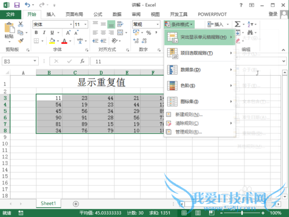Increase decimal places
The image size is (289, 217).
[x=136, y=41]
